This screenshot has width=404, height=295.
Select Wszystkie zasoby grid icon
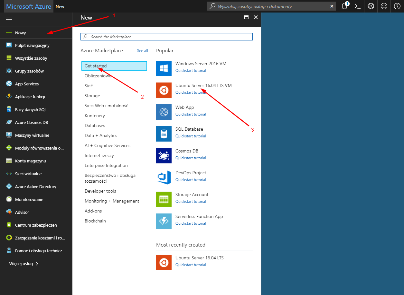point(9,58)
